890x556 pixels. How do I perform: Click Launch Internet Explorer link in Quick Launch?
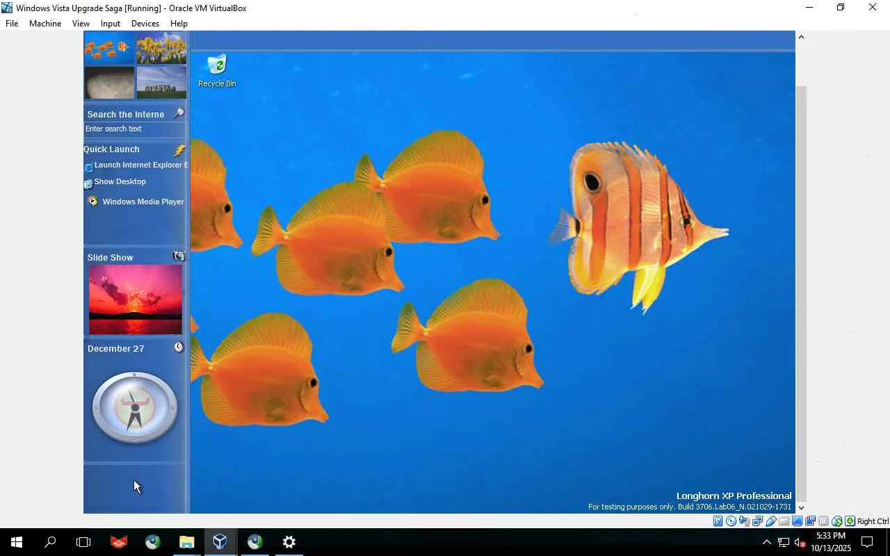point(141,165)
